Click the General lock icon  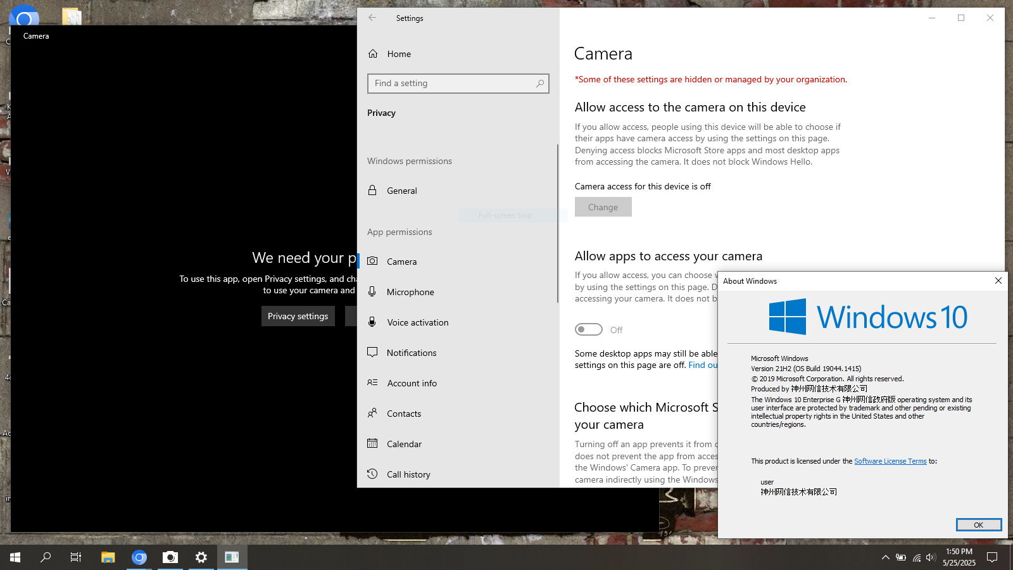click(372, 190)
